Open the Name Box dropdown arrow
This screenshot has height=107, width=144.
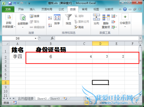point(35,38)
